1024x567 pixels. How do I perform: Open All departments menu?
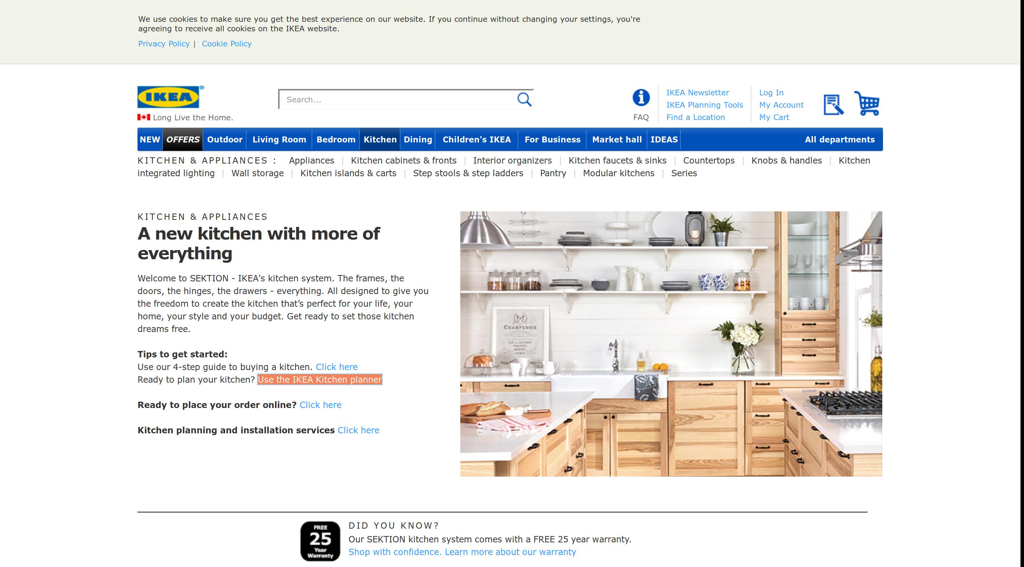[839, 140]
